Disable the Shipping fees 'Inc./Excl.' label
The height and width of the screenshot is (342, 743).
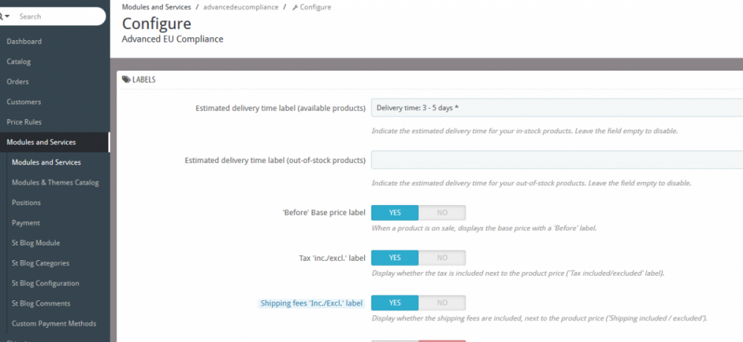click(x=442, y=303)
